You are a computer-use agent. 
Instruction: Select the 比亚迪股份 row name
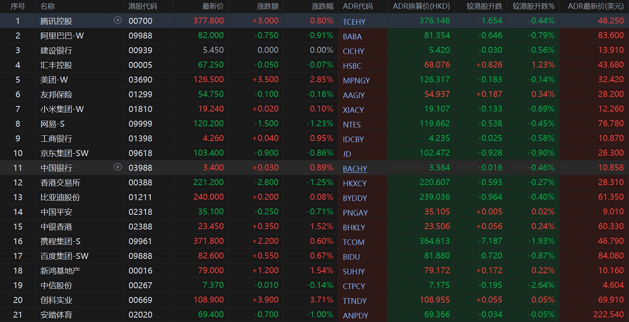[x=60, y=197]
